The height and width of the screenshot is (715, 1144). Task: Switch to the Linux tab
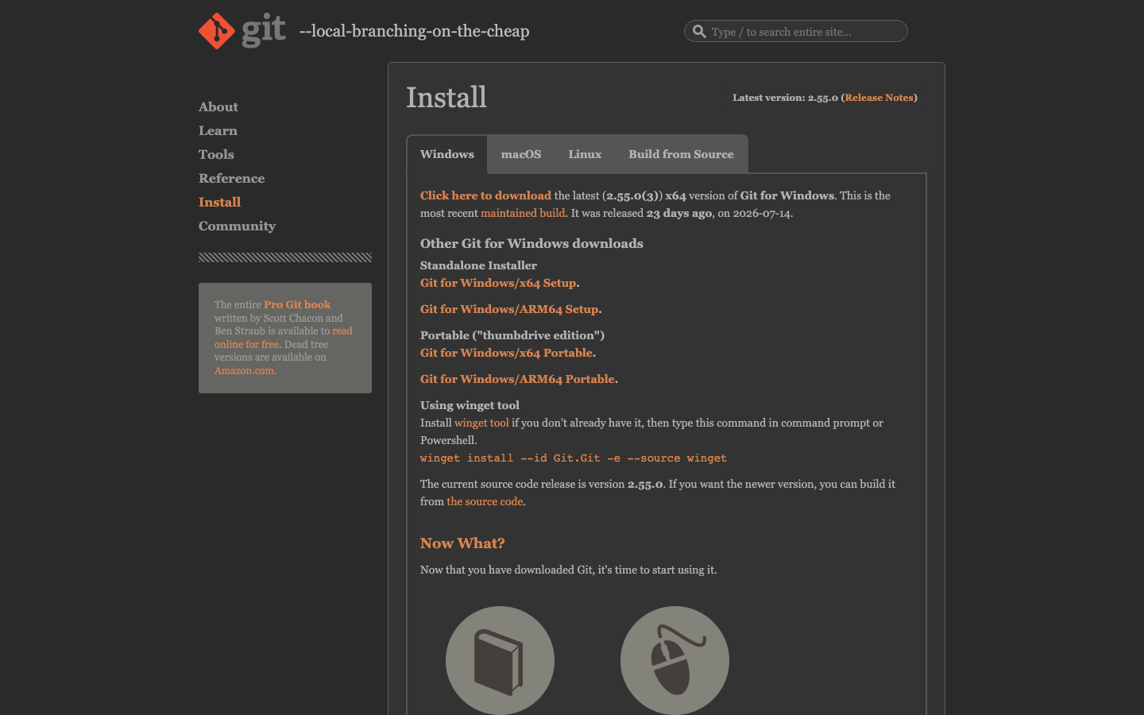point(585,154)
